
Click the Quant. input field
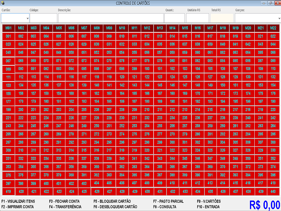click(175, 18)
